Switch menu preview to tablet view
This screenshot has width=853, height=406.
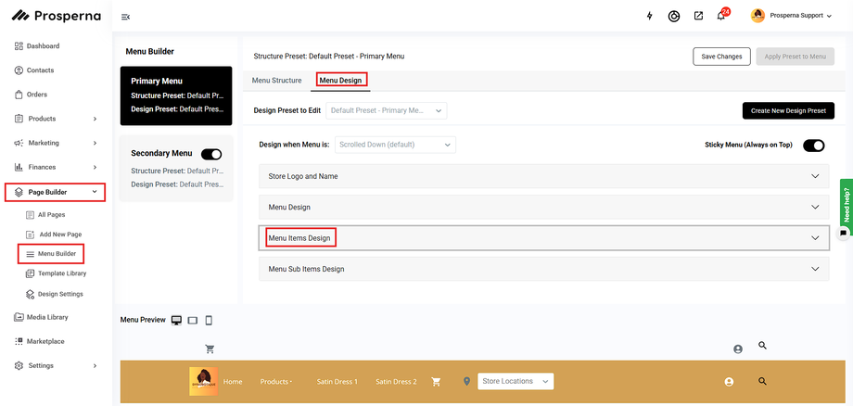pos(193,320)
